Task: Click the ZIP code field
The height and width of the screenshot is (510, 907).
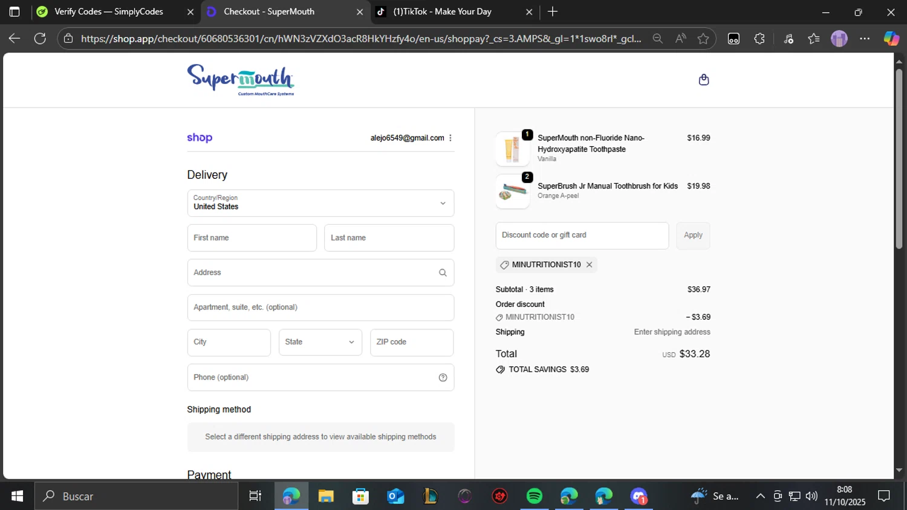Action: [412, 343]
